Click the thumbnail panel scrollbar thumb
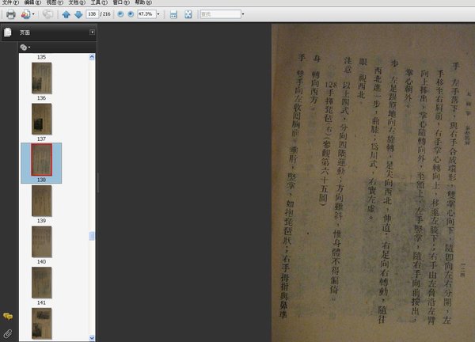475x342 pixels. pyautogui.click(x=92, y=236)
